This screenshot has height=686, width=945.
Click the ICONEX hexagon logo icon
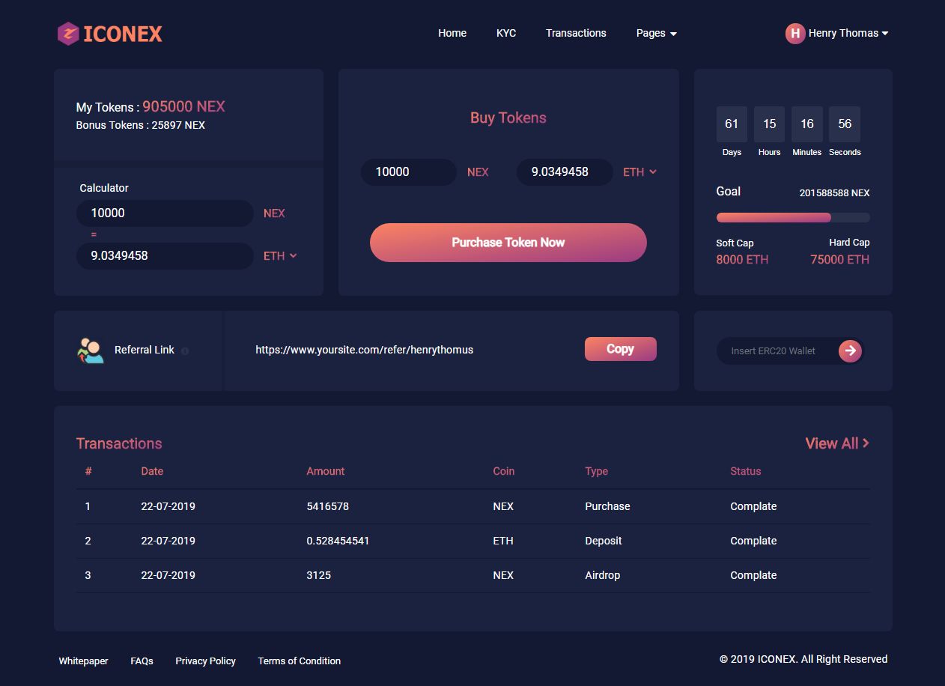click(x=68, y=34)
